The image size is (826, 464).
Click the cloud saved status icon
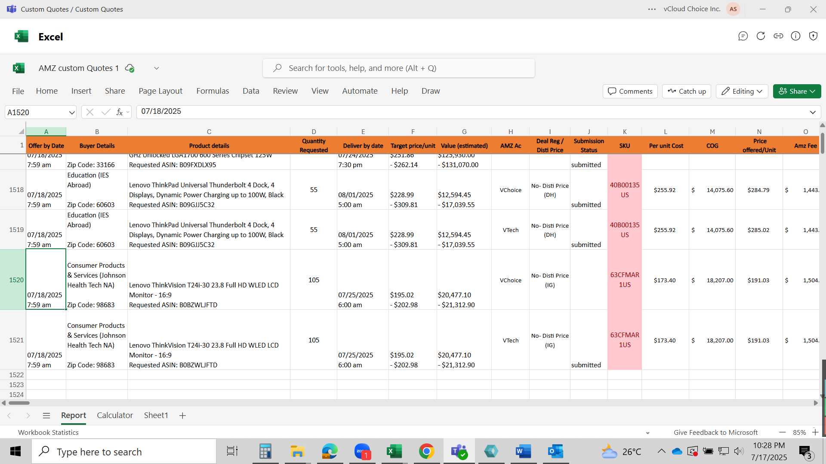pos(129,68)
